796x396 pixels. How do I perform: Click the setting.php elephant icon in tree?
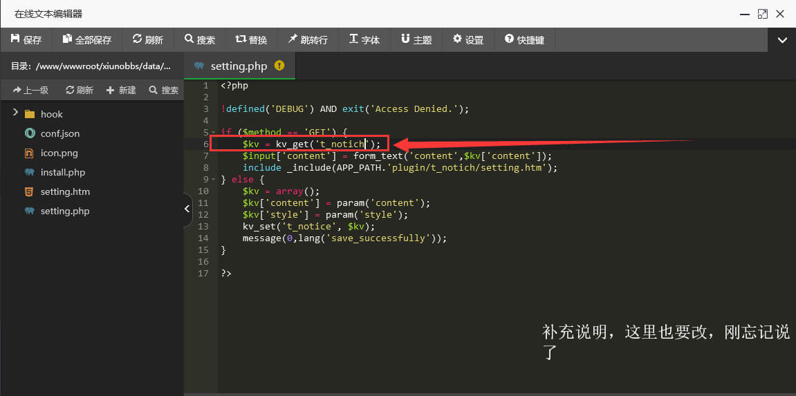pos(30,211)
